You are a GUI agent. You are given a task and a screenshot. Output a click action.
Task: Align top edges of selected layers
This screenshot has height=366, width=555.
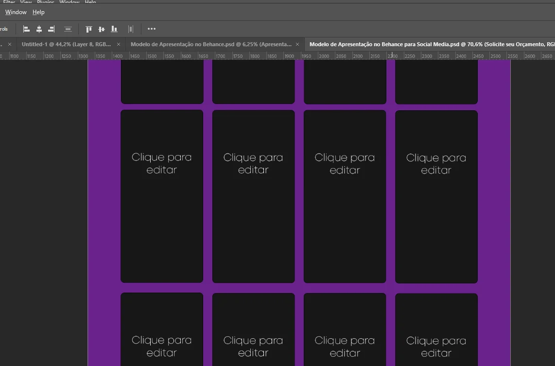tap(89, 29)
